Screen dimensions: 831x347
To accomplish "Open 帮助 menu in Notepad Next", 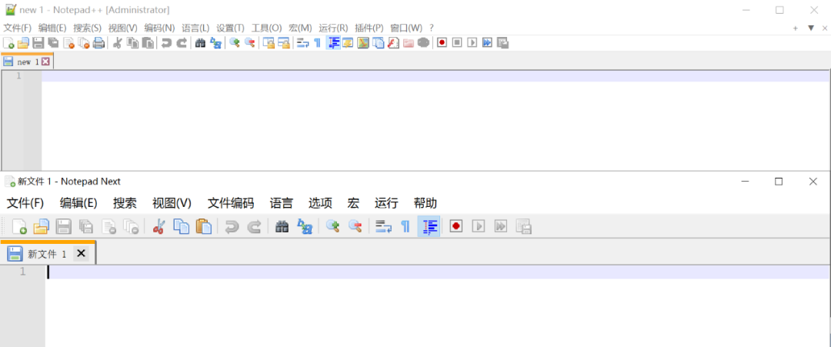I will (426, 203).
